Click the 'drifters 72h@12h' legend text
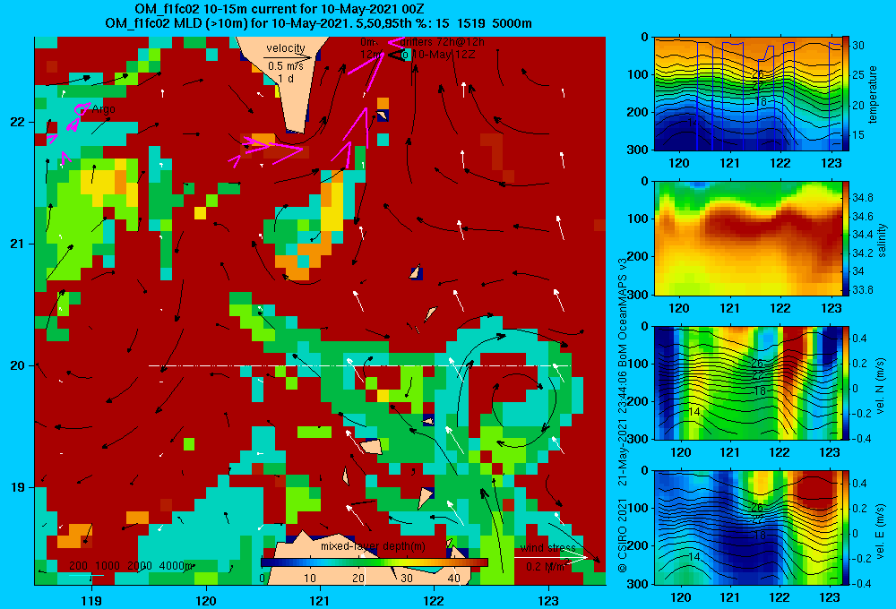The image size is (896, 609). [443, 42]
